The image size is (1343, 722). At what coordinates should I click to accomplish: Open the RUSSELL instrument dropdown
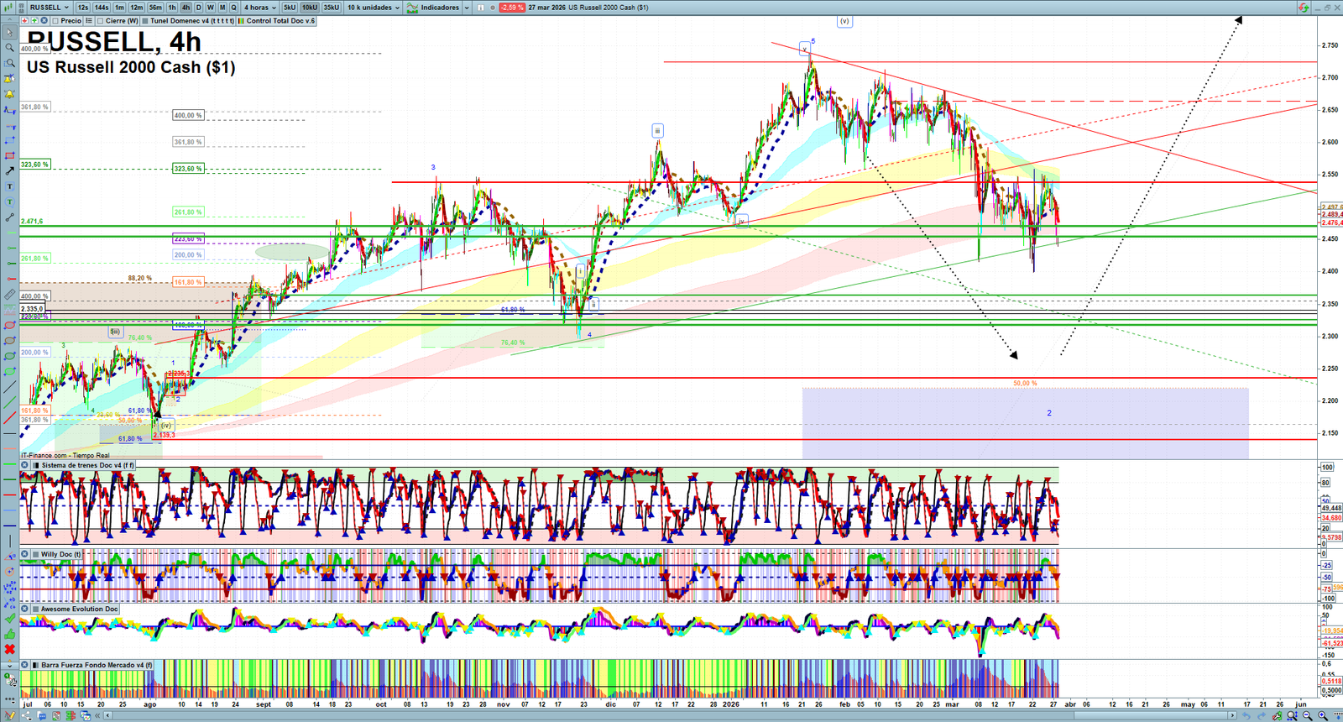49,8
